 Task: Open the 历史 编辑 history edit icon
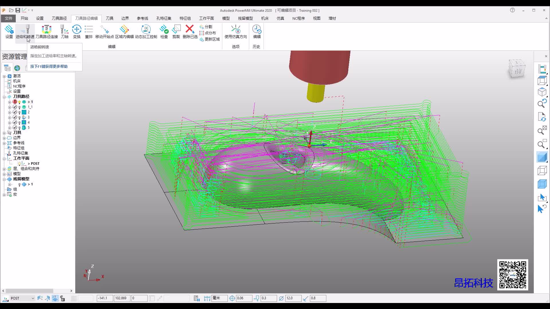[257, 31]
